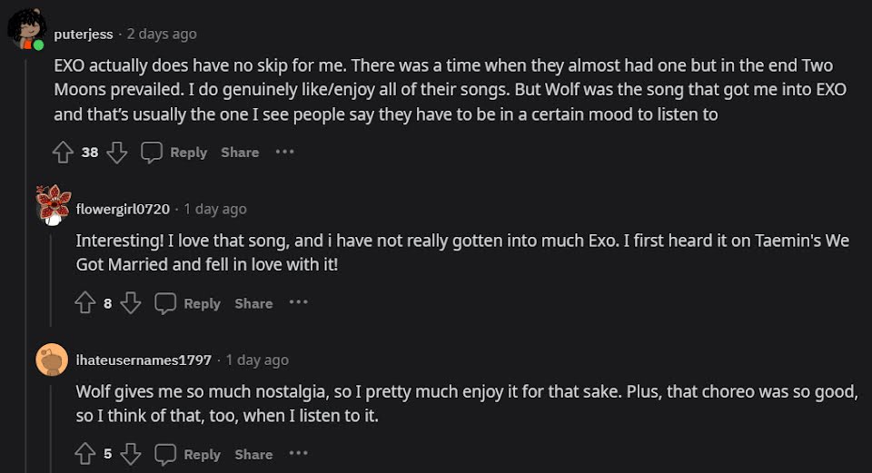Visit the puterjess username link
The width and height of the screenshot is (872, 473).
84,34
